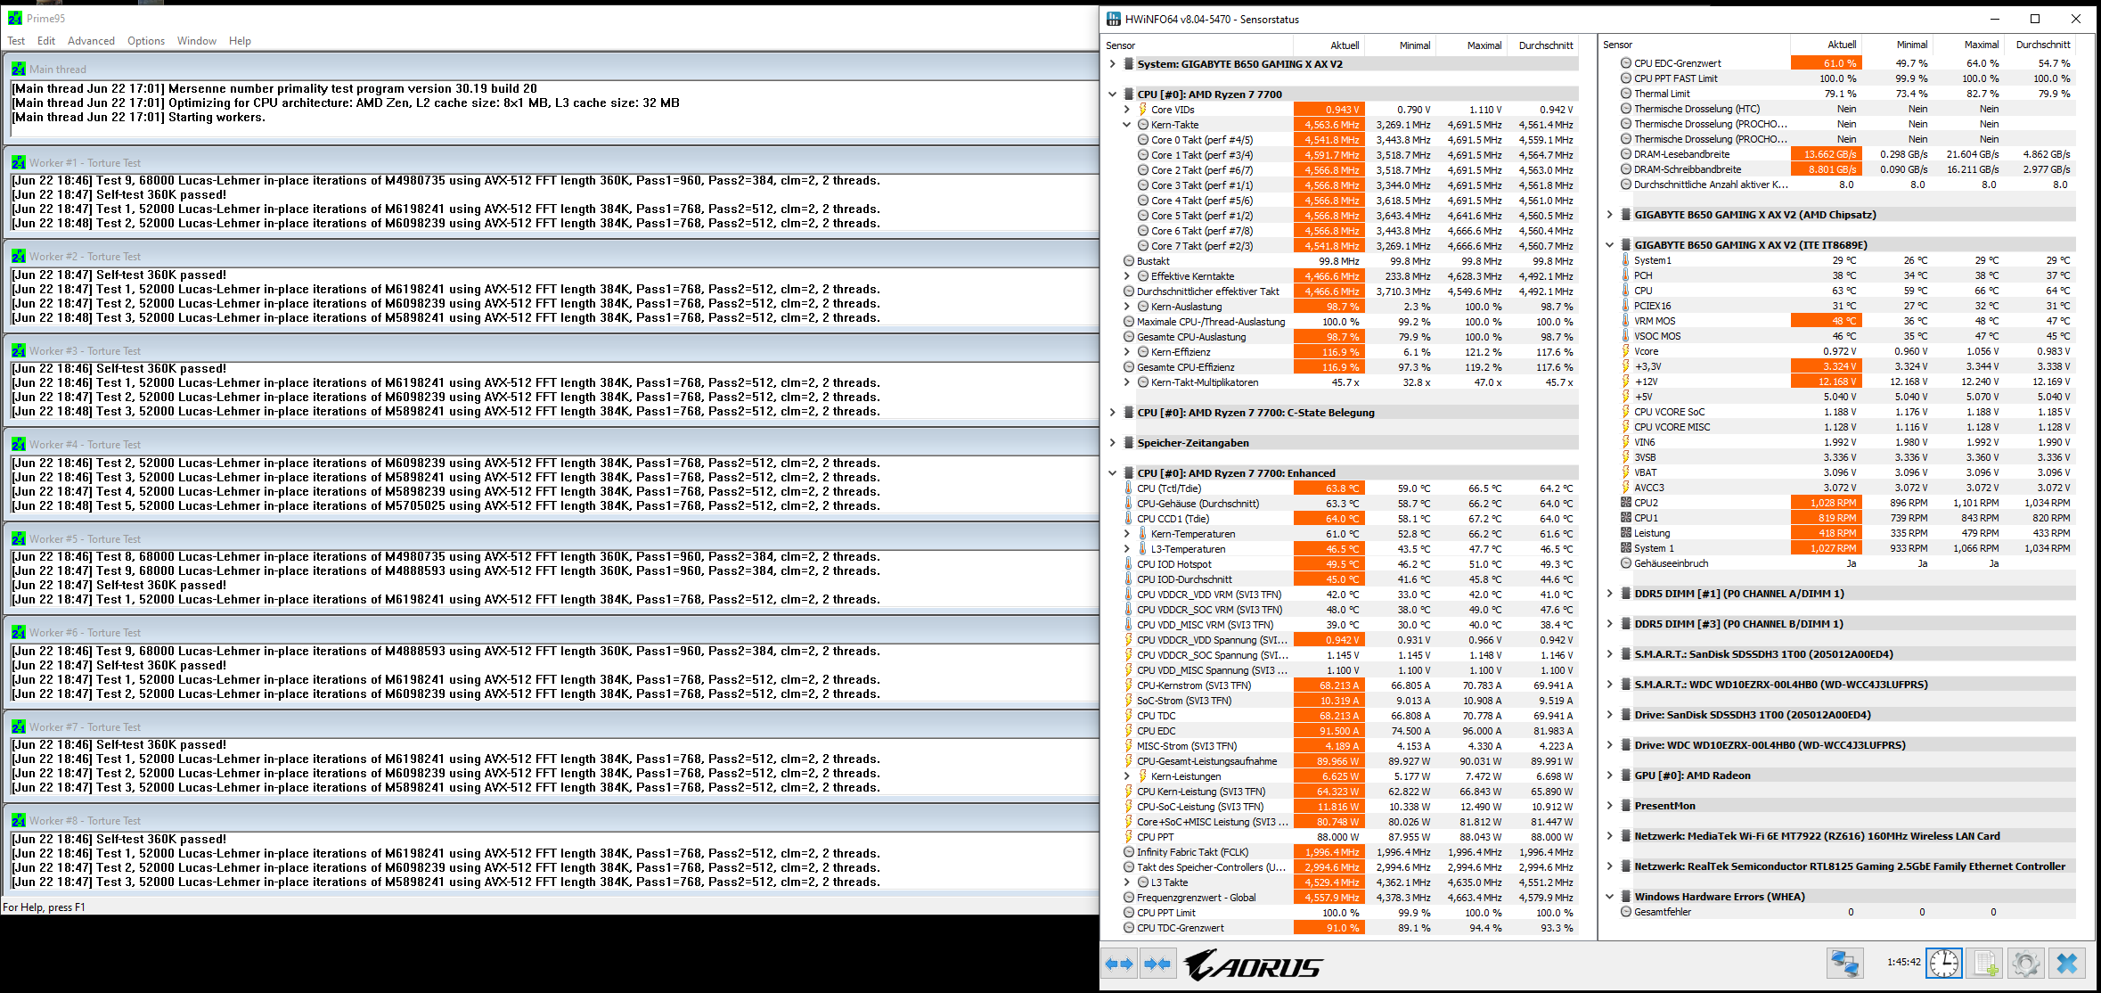Open sensor settings gear icon
Viewport: 2101px width, 993px height.
click(2025, 964)
